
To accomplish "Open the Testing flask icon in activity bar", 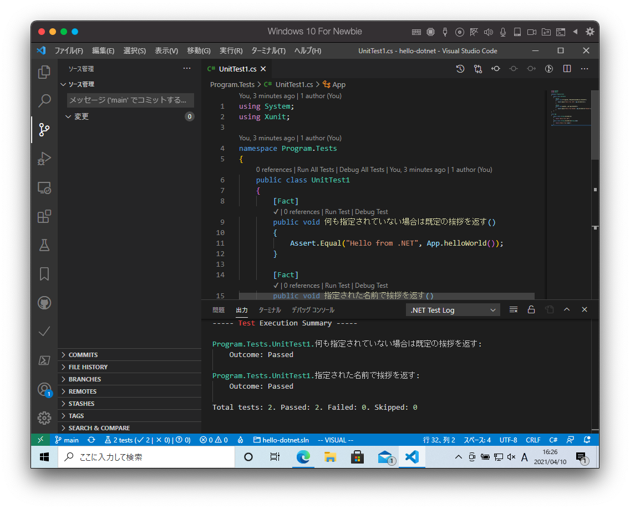I will pyautogui.click(x=44, y=245).
